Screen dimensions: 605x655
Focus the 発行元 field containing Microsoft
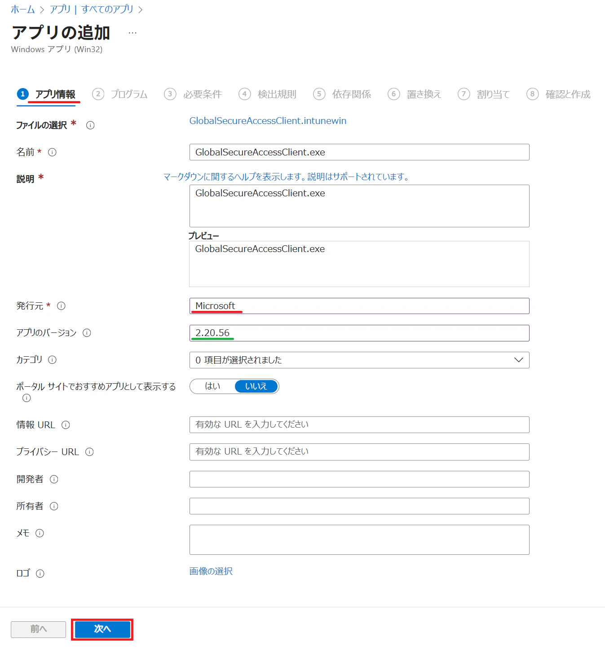(x=359, y=306)
